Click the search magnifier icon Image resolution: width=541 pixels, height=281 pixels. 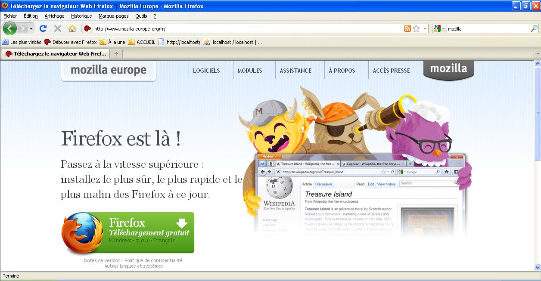tap(534, 28)
